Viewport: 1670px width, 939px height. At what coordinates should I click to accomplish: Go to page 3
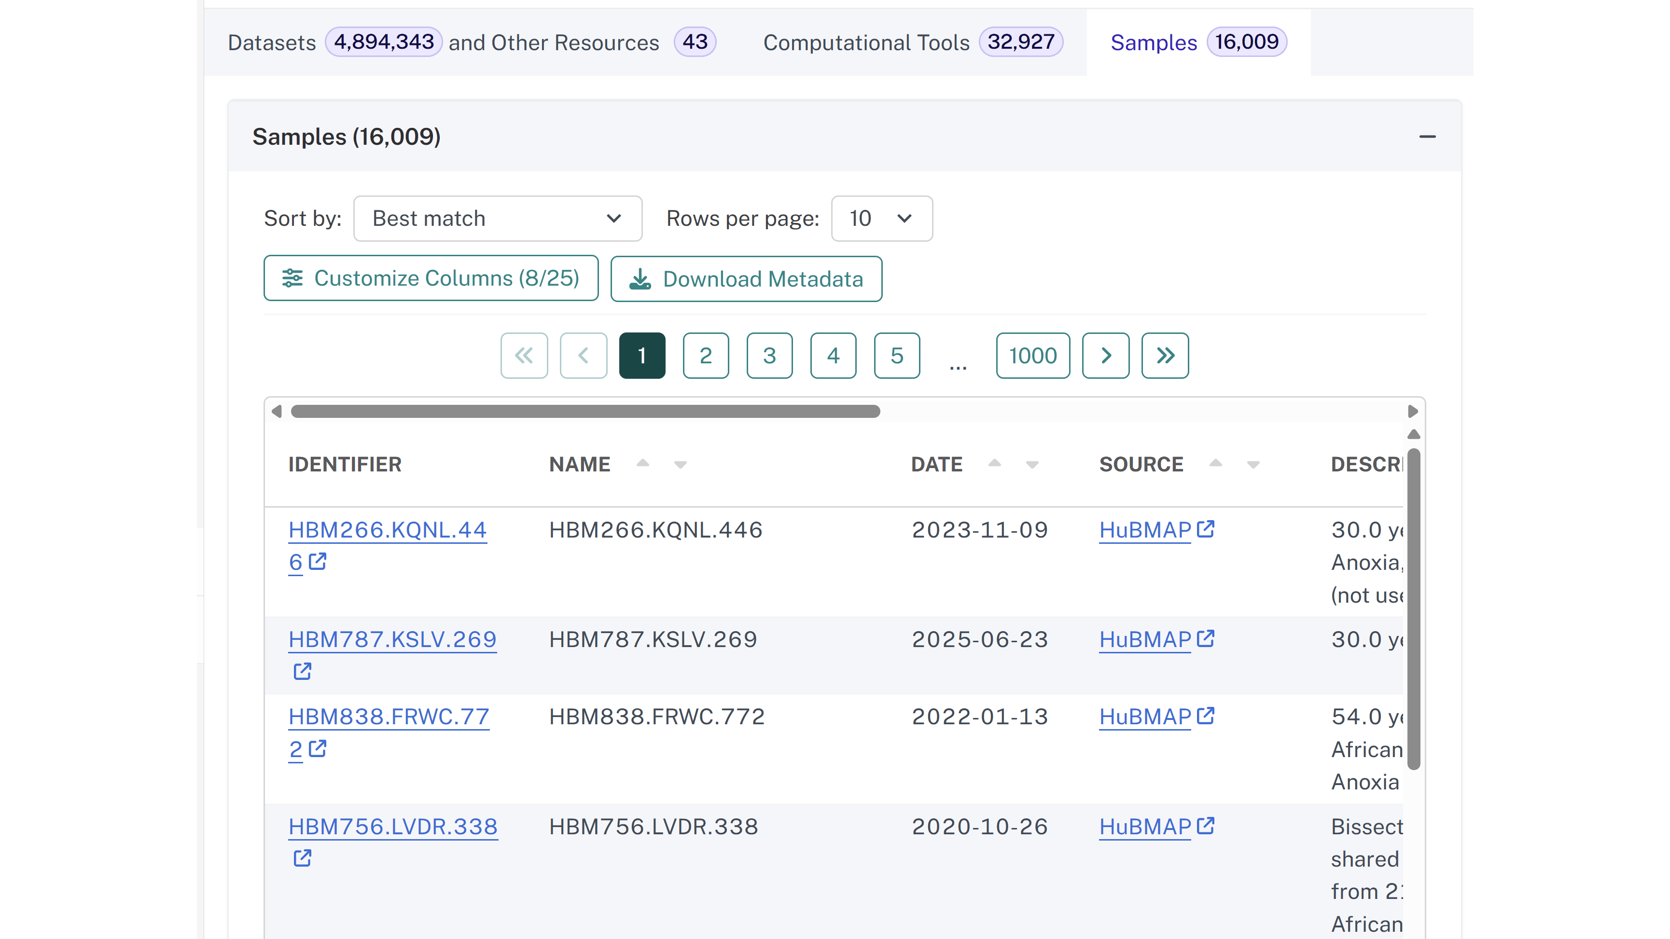tap(769, 355)
